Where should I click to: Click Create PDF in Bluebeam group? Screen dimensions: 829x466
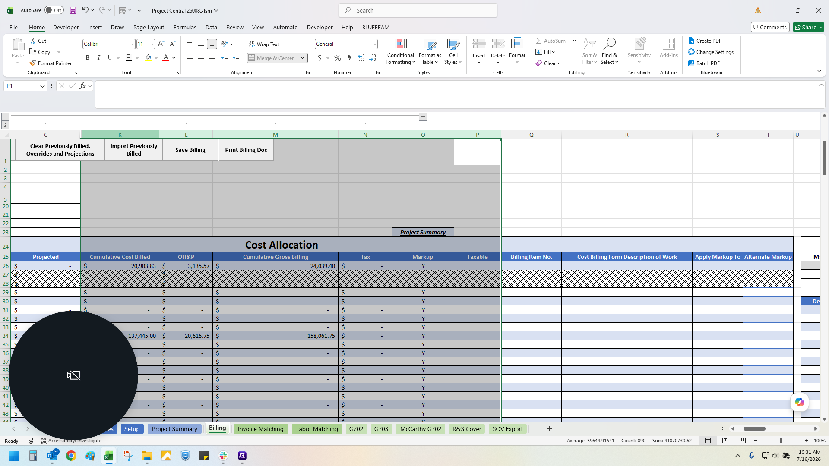[705, 41]
